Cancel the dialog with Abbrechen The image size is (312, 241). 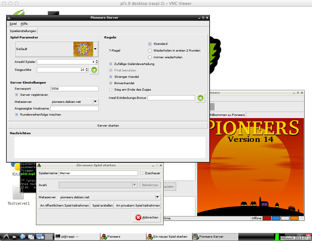(147, 218)
